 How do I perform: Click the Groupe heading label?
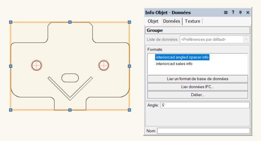pyautogui.click(x=155, y=30)
